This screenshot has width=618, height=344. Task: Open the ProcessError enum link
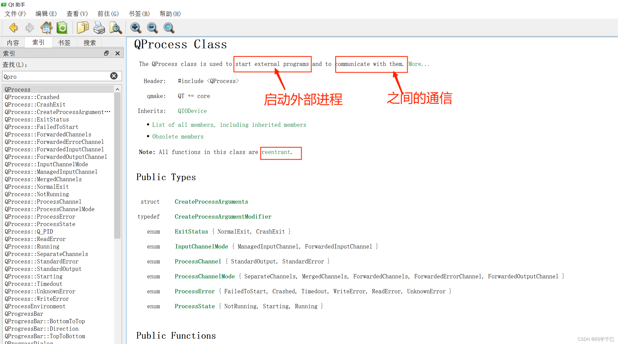[195, 291]
